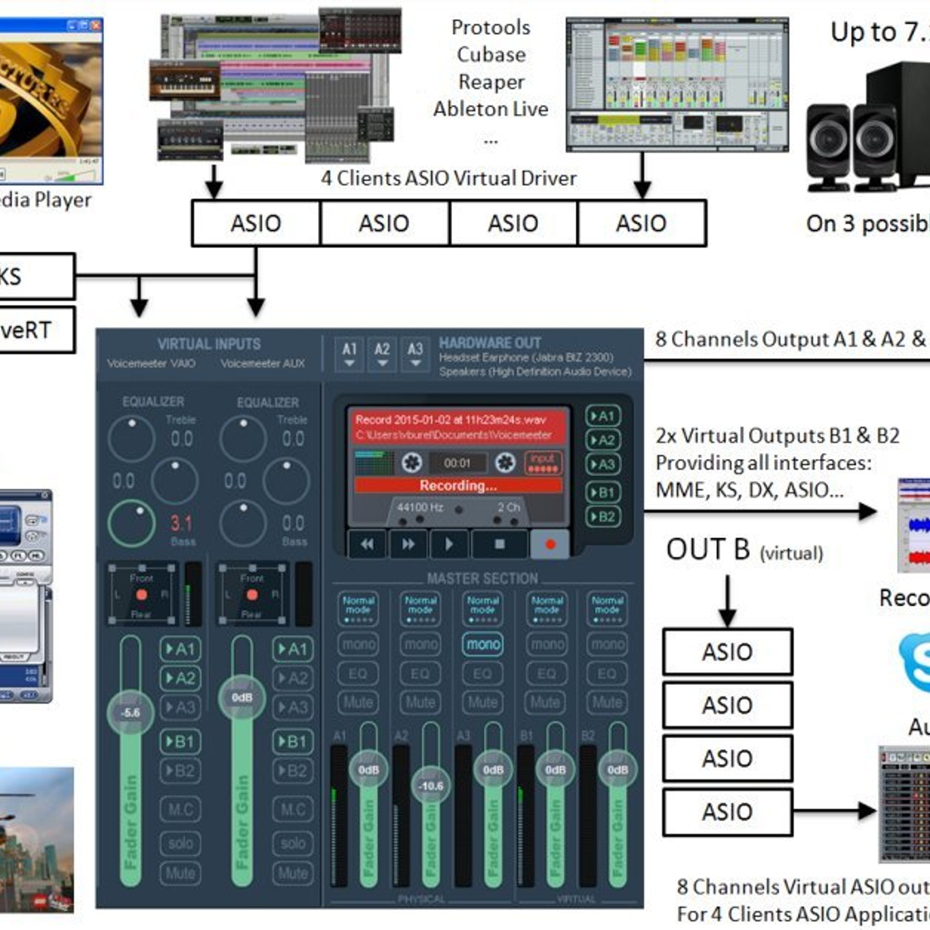Toggle recorder routing to B1 bus
The width and height of the screenshot is (930, 930).
[x=603, y=493]
